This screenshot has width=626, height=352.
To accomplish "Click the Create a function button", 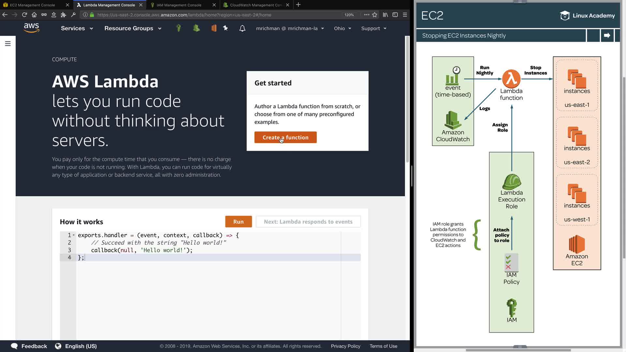I will 285,138.
